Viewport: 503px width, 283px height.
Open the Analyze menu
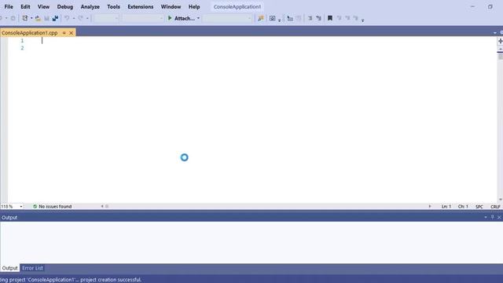pyautogui.click(x=90, y=7)
